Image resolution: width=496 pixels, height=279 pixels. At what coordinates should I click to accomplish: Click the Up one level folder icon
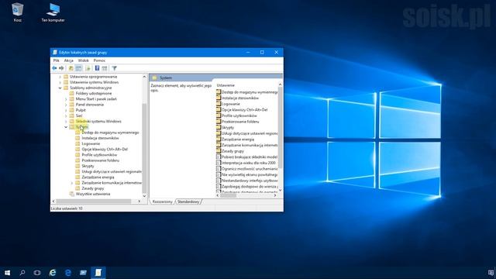(x=71, y=68)
